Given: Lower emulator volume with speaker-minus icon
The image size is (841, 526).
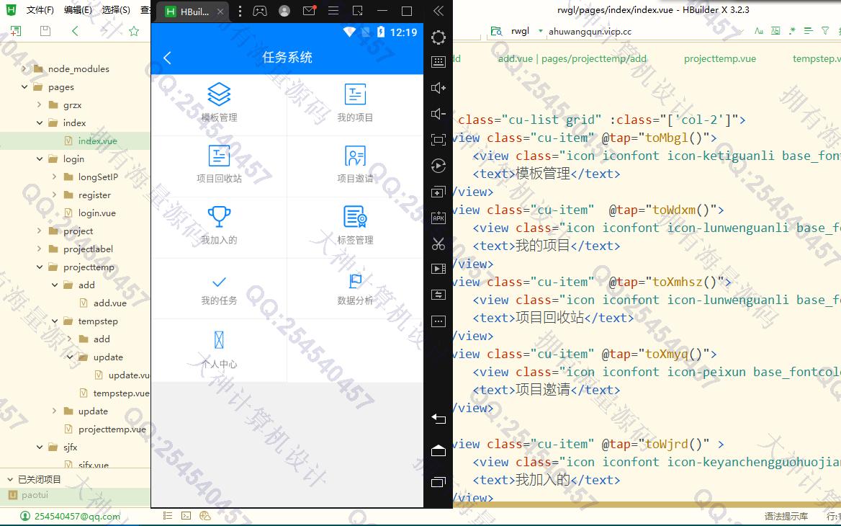Looking at the screenshot, I should pyautogui.click(x=439, y=114).
